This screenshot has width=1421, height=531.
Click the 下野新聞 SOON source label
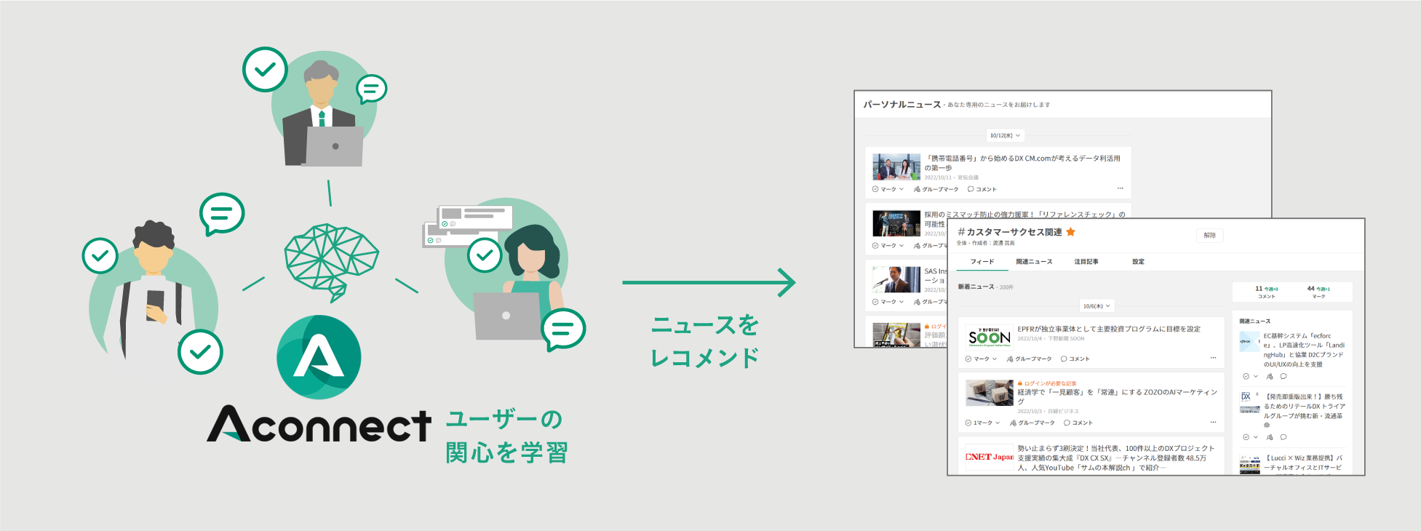pos(1066,339)
